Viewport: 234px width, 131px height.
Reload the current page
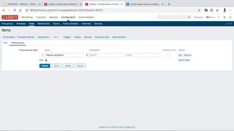pyautogui.click(x=15, y=10)
